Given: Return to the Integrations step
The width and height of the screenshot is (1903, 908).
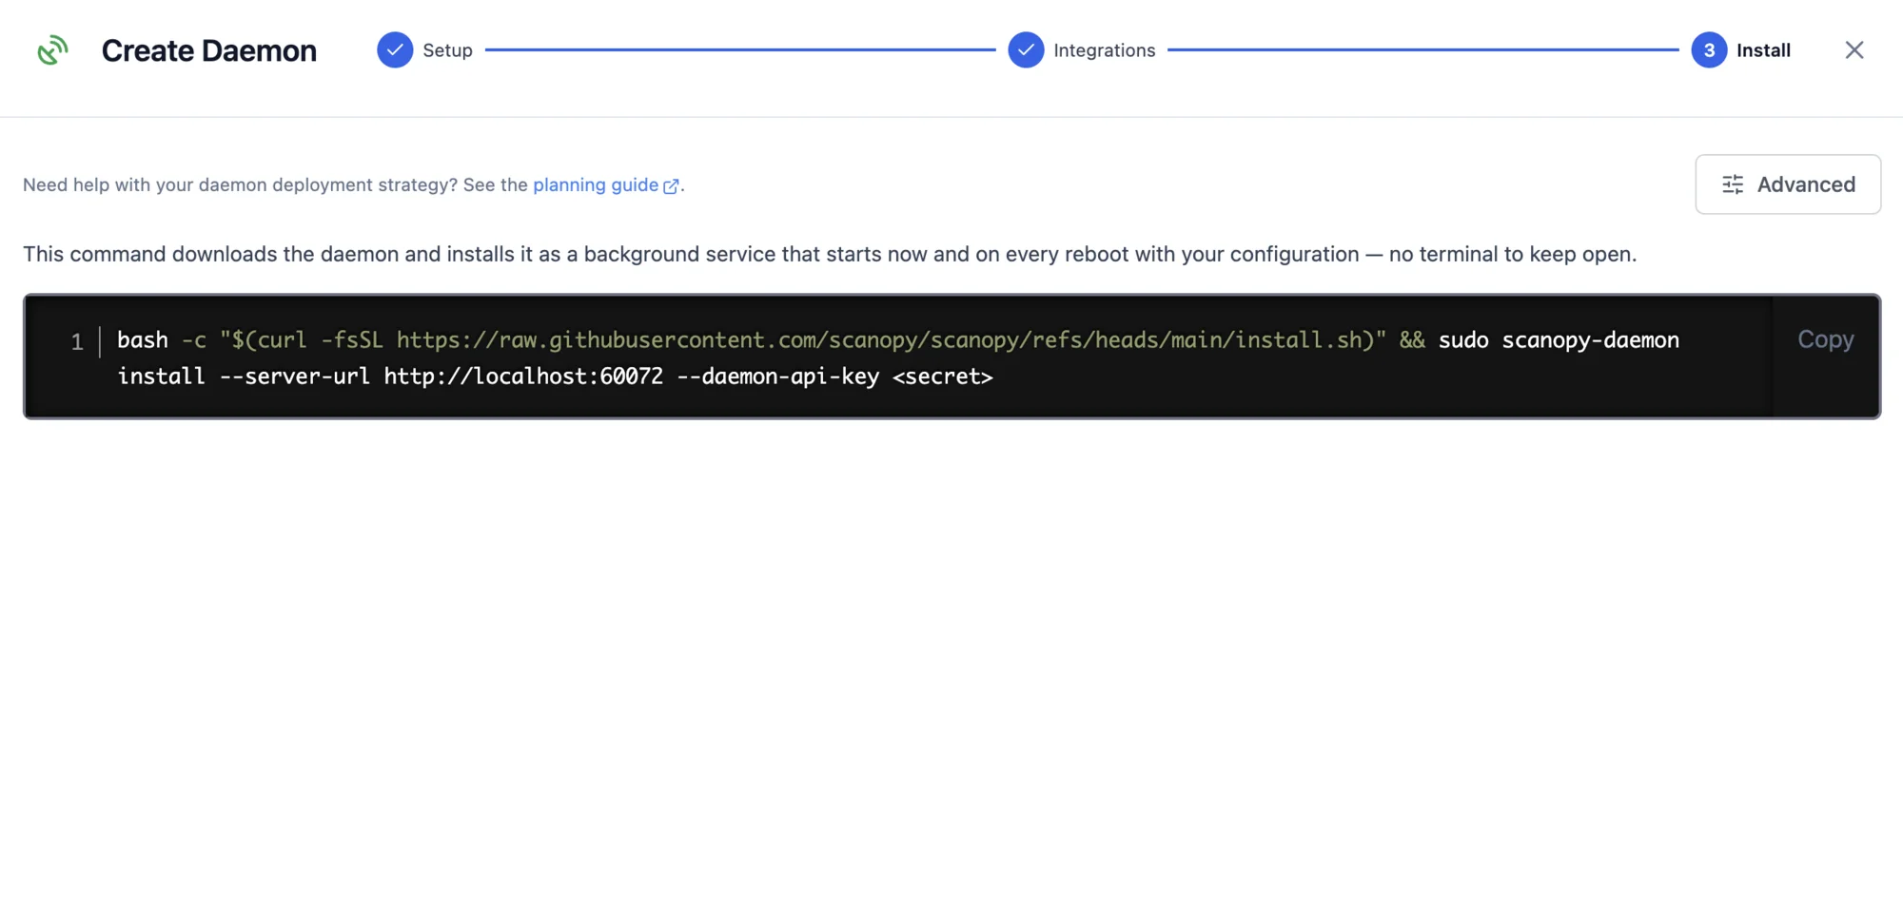Looking at the screenshot, I should tap(1082, 50).
